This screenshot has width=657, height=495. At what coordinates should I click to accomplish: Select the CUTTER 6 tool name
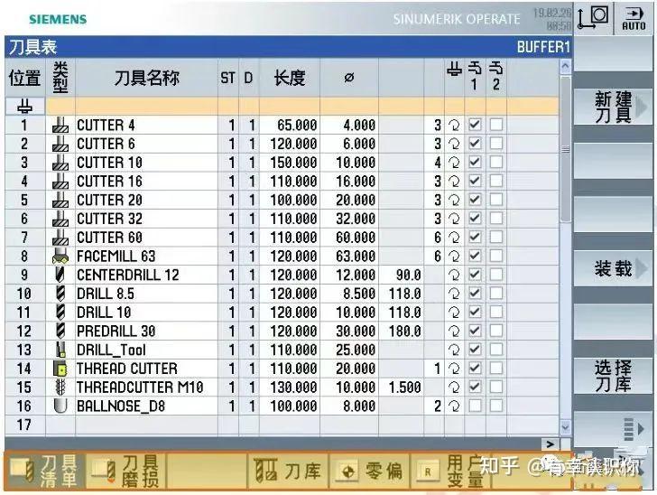(x=106, y=144)
